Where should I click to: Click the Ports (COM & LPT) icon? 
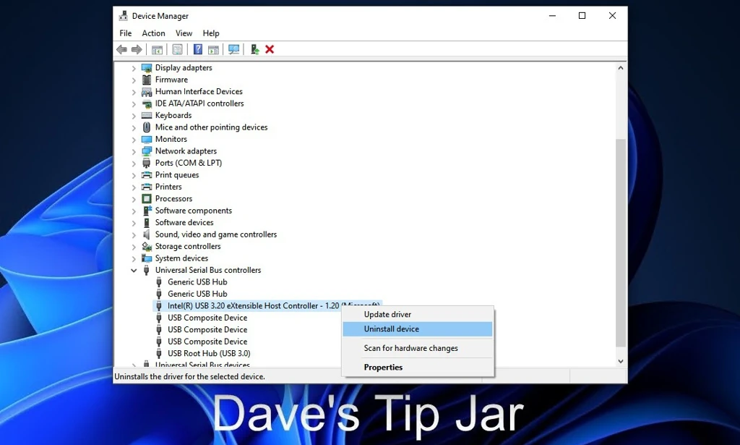[x=147, y=163]
